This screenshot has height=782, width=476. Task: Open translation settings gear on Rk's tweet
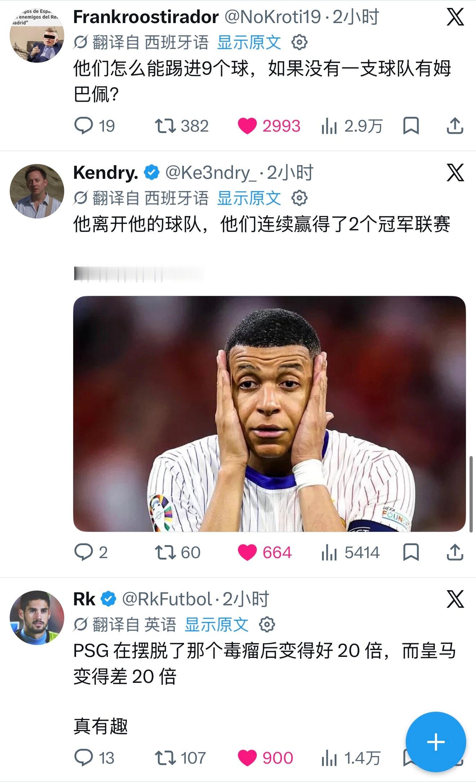[267, 624]
